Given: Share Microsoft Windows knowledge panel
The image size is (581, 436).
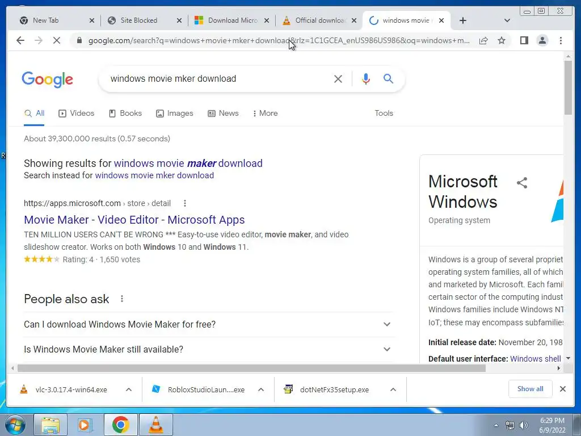Looking at the screenshot, I should point(522,182).
